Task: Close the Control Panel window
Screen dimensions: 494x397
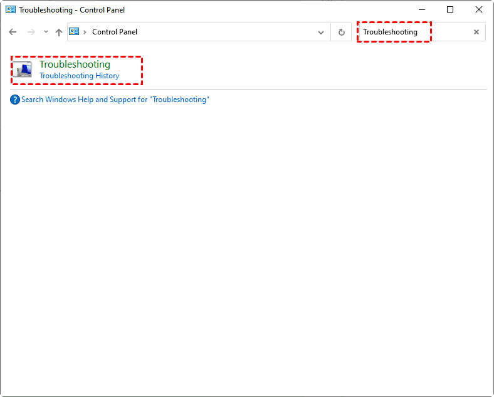Action: tap(479, 10)
